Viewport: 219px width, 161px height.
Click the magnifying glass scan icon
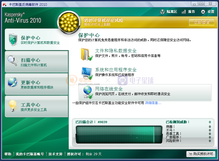pos(13,61)
